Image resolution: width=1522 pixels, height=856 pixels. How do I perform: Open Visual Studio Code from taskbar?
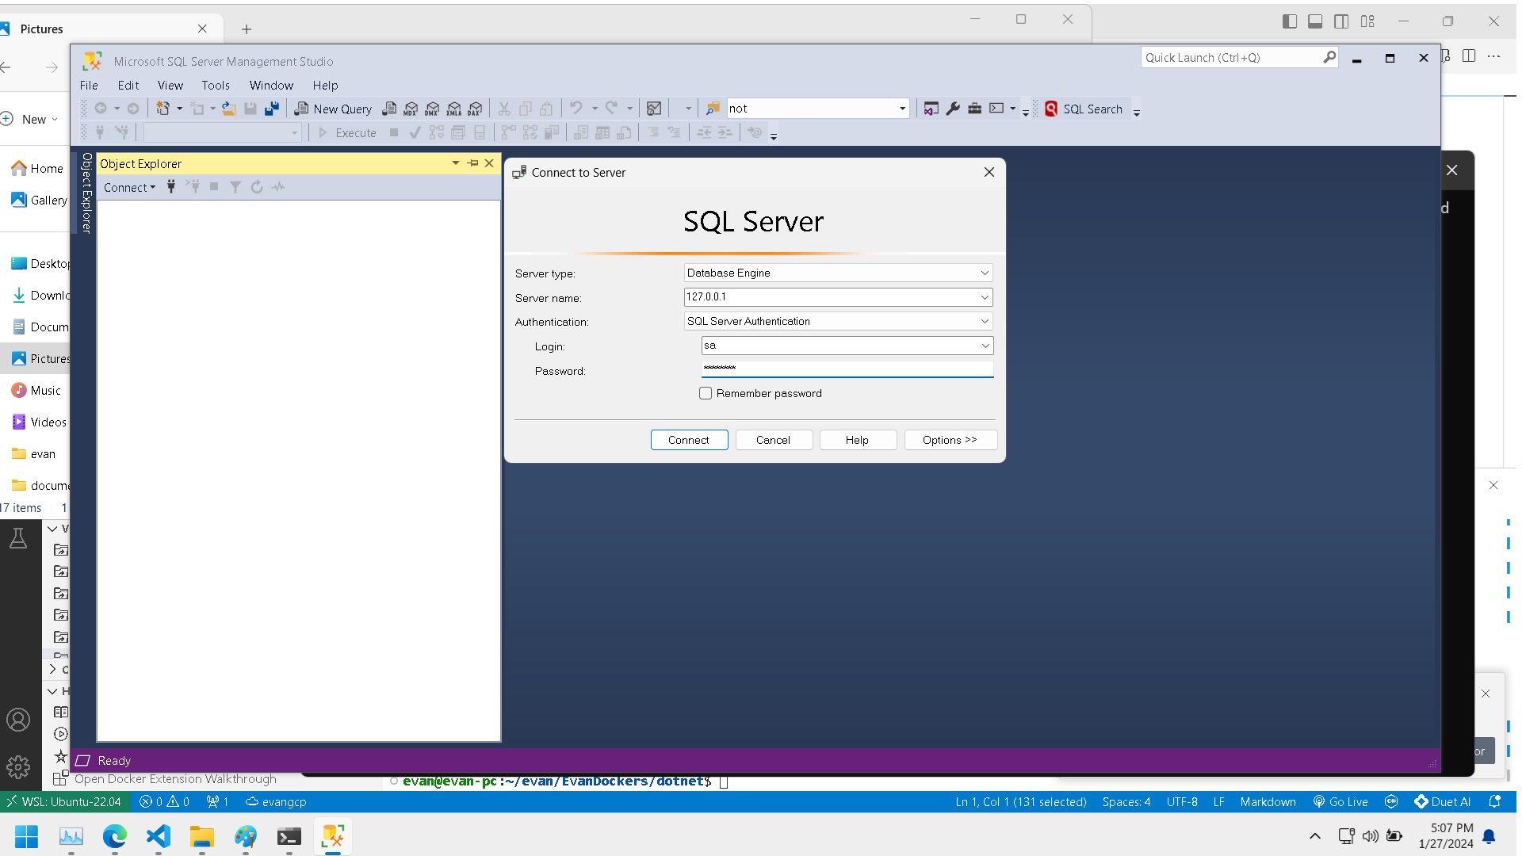point(159,836)
